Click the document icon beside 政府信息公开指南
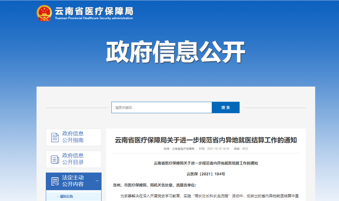Image resolution: width=339 pixels, height=201 pixels. [x=55, y=137]
